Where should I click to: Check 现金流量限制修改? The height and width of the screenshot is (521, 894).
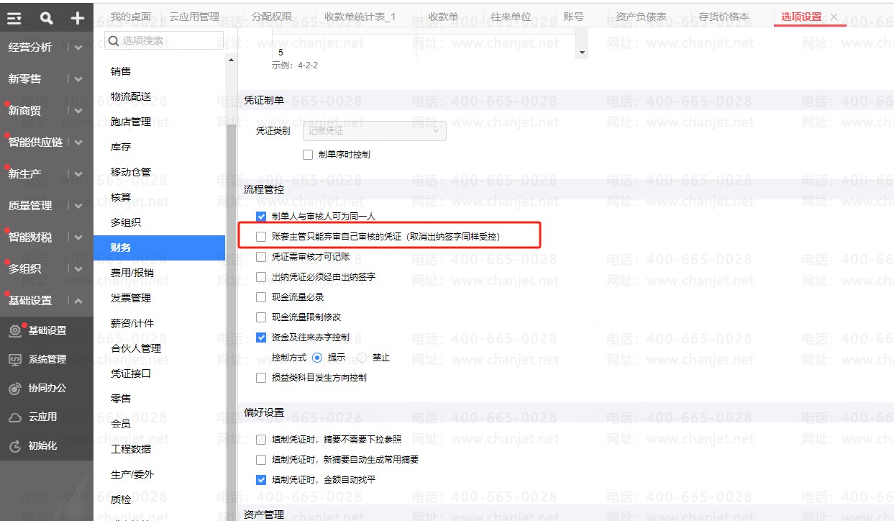click(x=261, y=317)
